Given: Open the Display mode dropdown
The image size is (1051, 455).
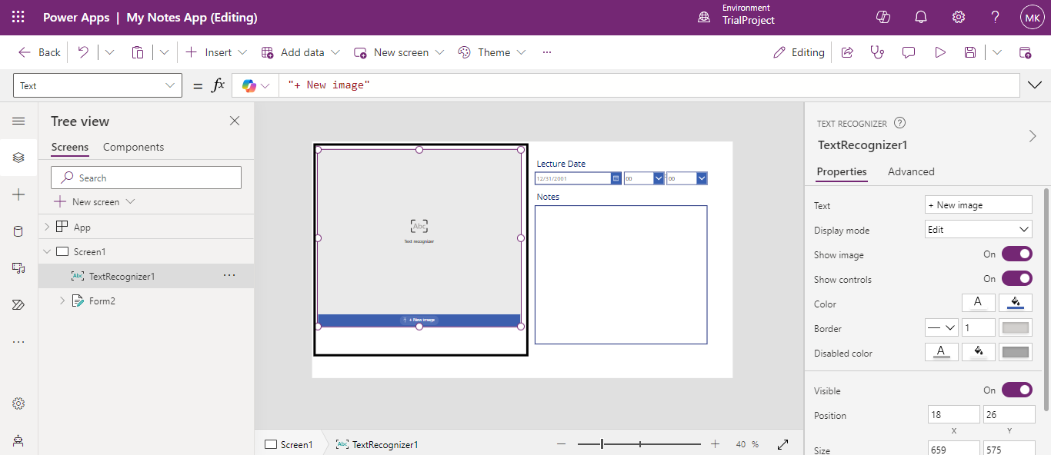Looking at the screenshot, I should pyautogui.click(x=978, y=230).
